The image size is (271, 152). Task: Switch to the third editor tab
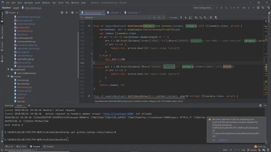point(133,13)
